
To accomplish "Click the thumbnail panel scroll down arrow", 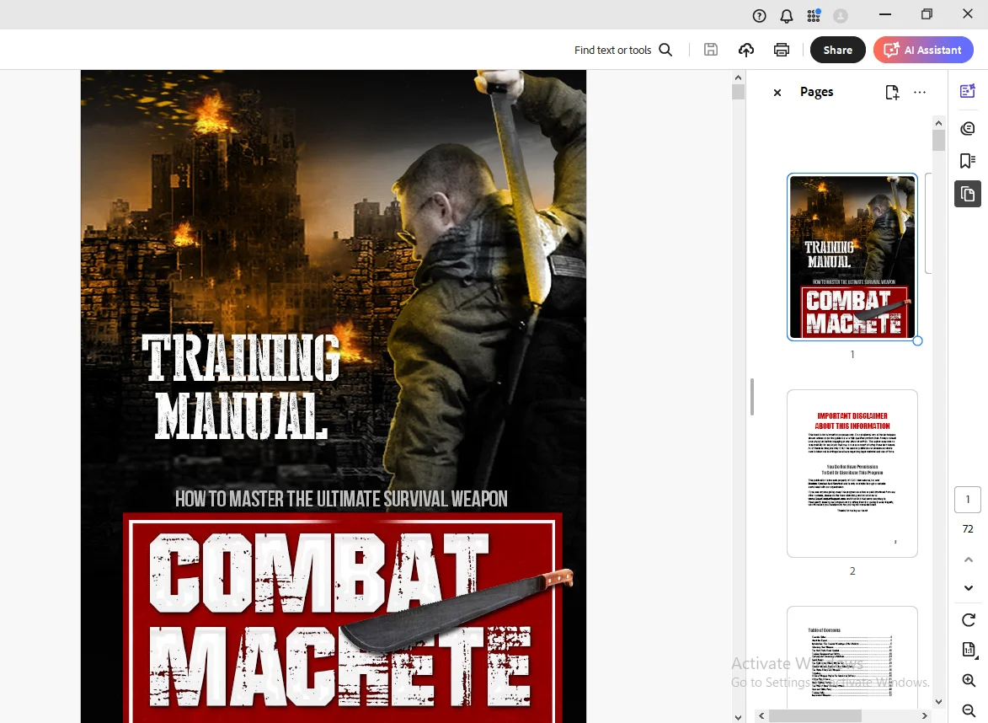I will point(938,702).
